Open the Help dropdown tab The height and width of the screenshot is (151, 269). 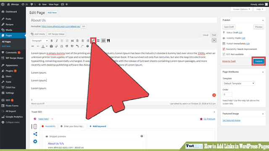pyautogui.click(x=260, y=9)
